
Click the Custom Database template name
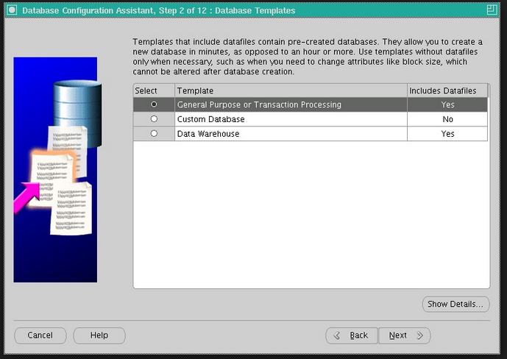pyautogui.click(x=210, y=119)
